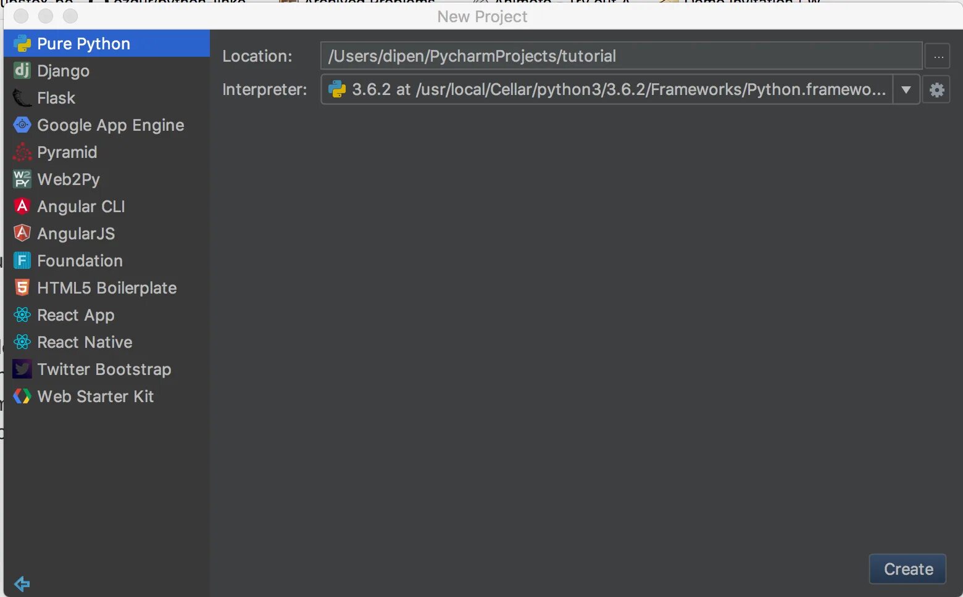The image size is (963, 597).
Task: Click the New Project window title
Action: pyautogui.click(x=482, y=17)
